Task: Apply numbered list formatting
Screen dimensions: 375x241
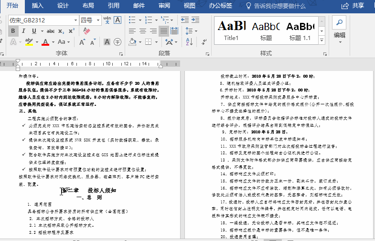Action: [149, 20]
